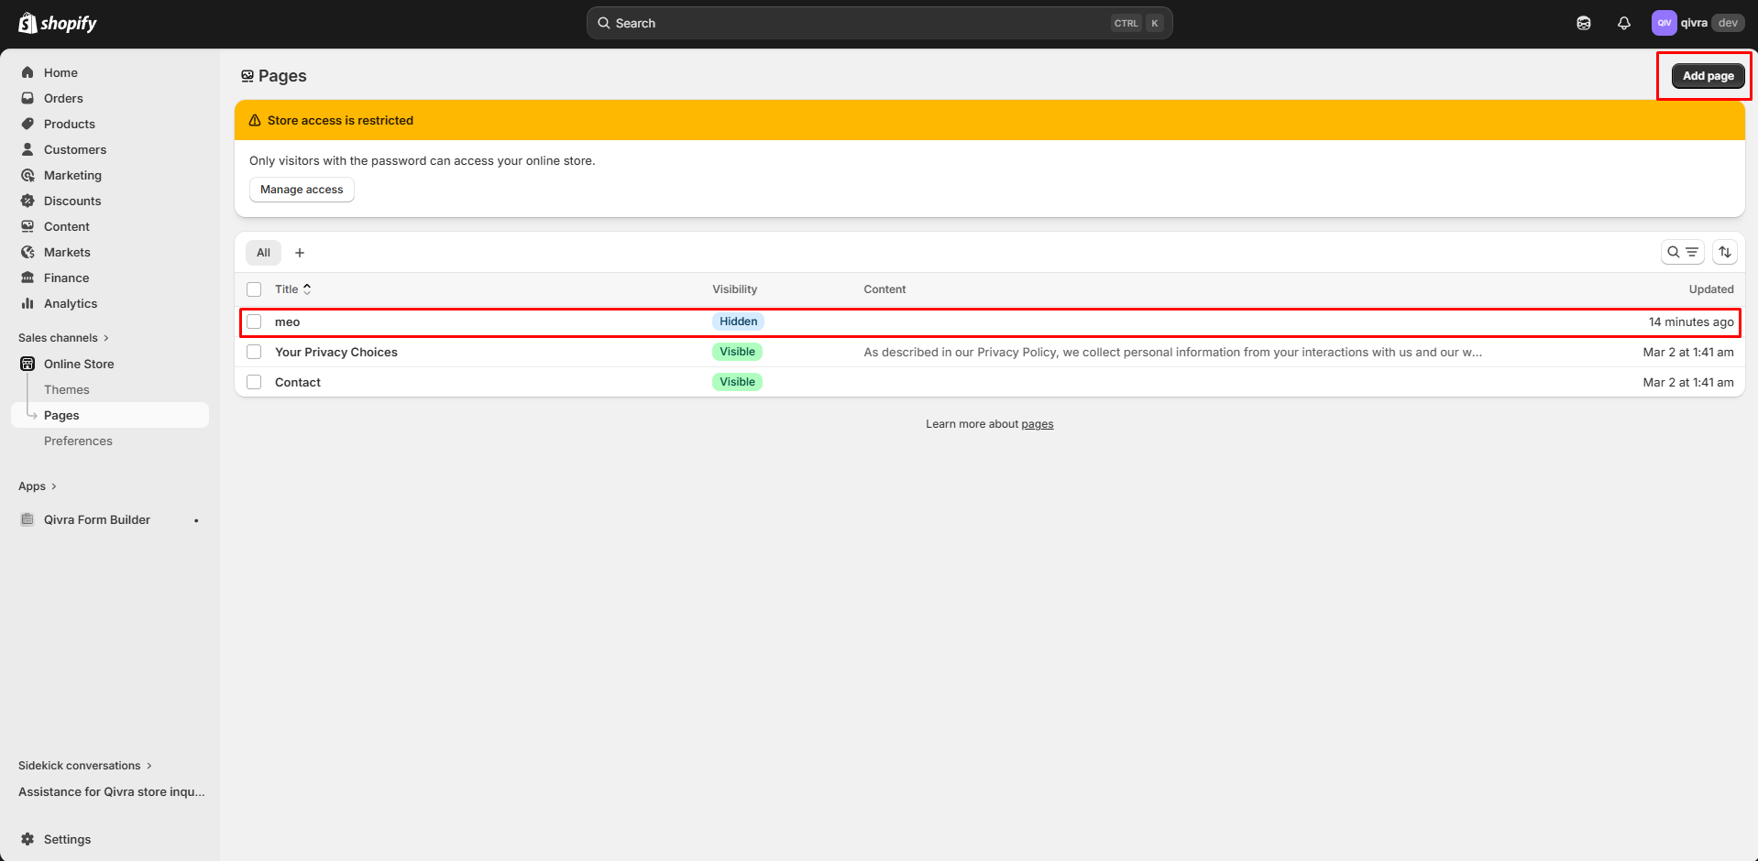Check the Your Privacy Choices checkbox
The height and width of the screenshot is (861, 1758).
tap(254, 352)
